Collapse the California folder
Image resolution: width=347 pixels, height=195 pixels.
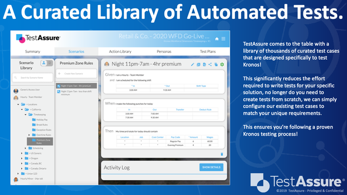point(22,109)
